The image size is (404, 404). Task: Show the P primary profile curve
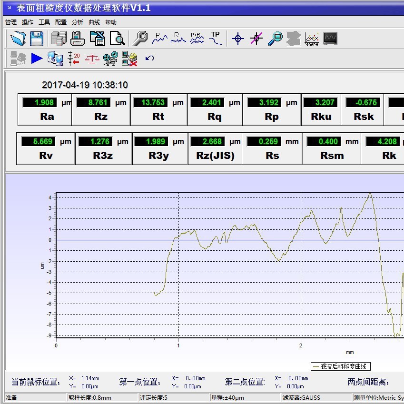160,39
